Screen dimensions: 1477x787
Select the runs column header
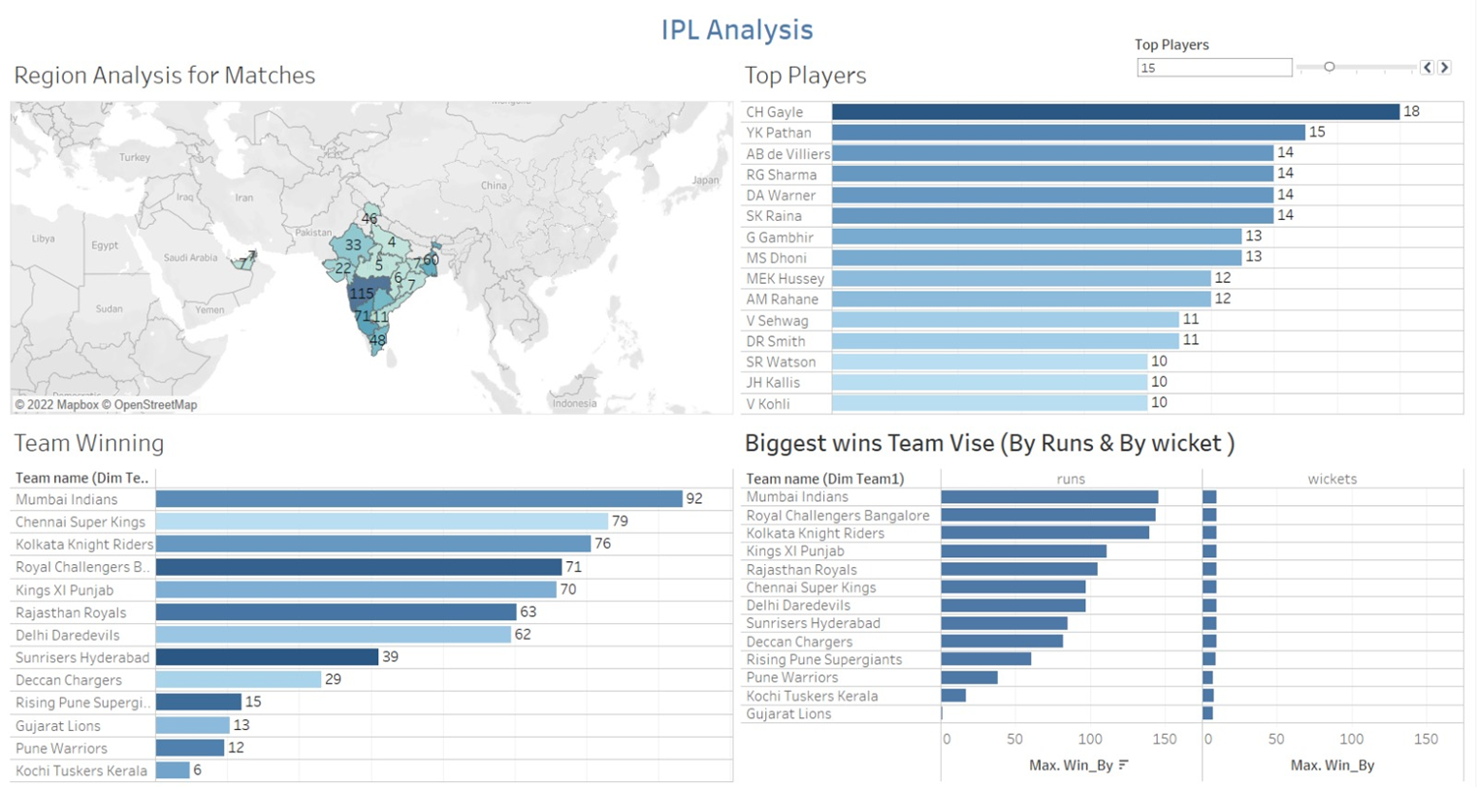[x=1070, y=478]
